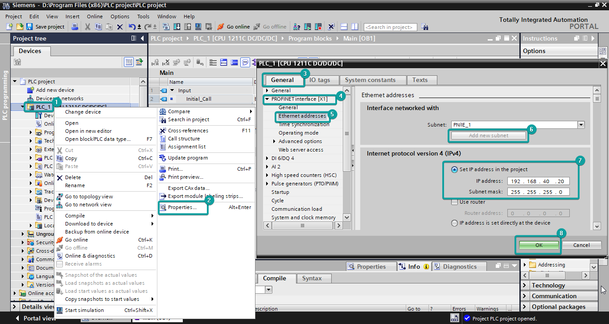Collapse PROFINET interface [X1] node
The width and height of the screenshot is (609, 324).
pos(267,99)
